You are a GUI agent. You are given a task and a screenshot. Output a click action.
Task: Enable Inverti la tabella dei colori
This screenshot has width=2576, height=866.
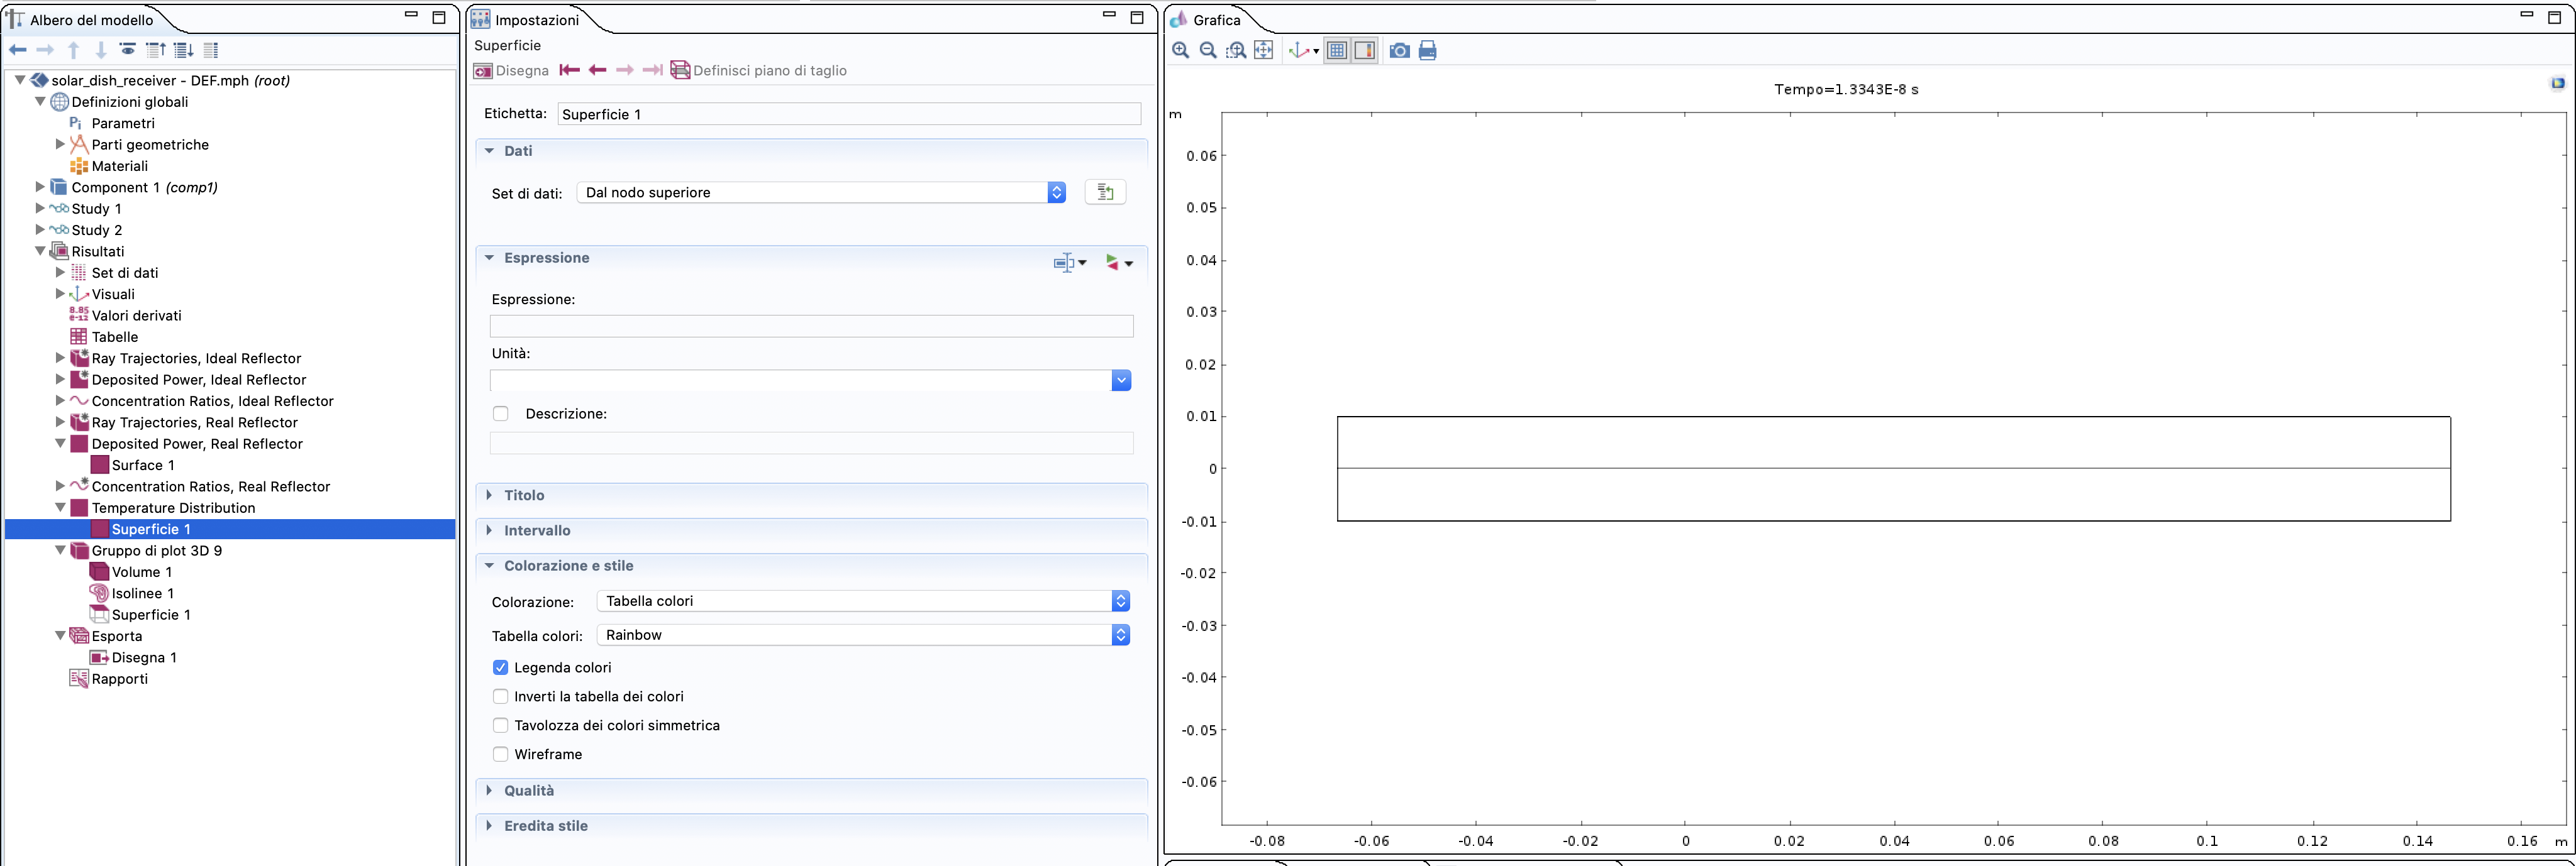click(x=501, y=696)
